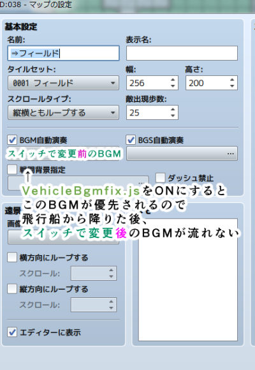
Task: Decrease 敵出現歩数 with down arrow
Action: (173, 116)
